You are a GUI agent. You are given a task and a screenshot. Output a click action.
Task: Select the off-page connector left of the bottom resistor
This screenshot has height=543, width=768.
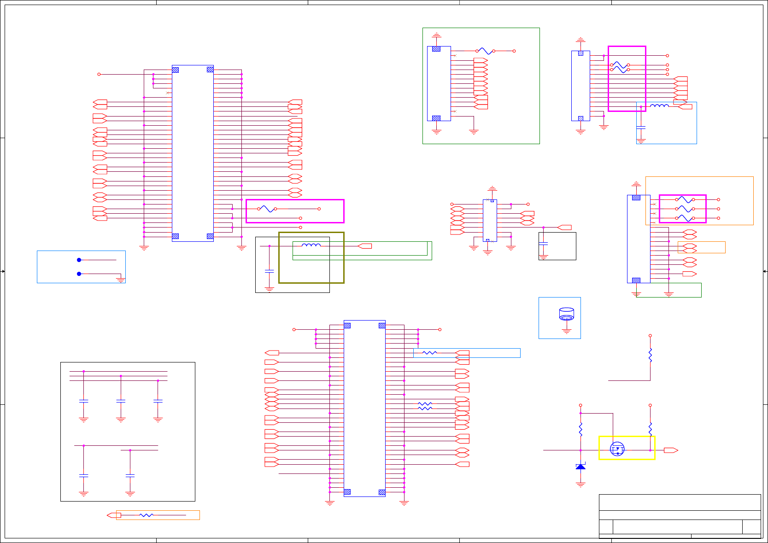(114, 515)
